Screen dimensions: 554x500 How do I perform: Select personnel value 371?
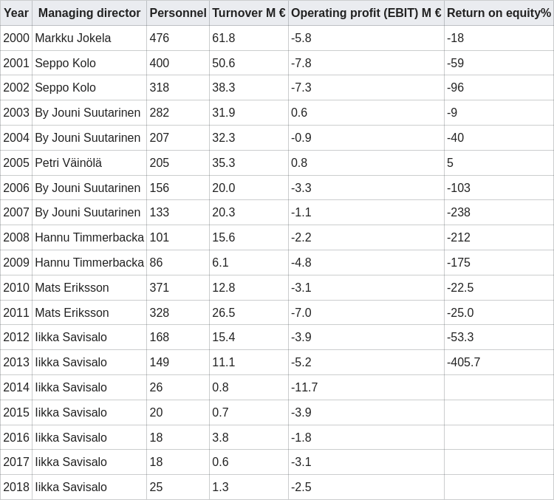(x=160, y=288)
